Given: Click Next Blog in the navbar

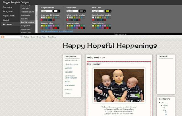Looking at the screenshot, I should (x=52, y=37).
